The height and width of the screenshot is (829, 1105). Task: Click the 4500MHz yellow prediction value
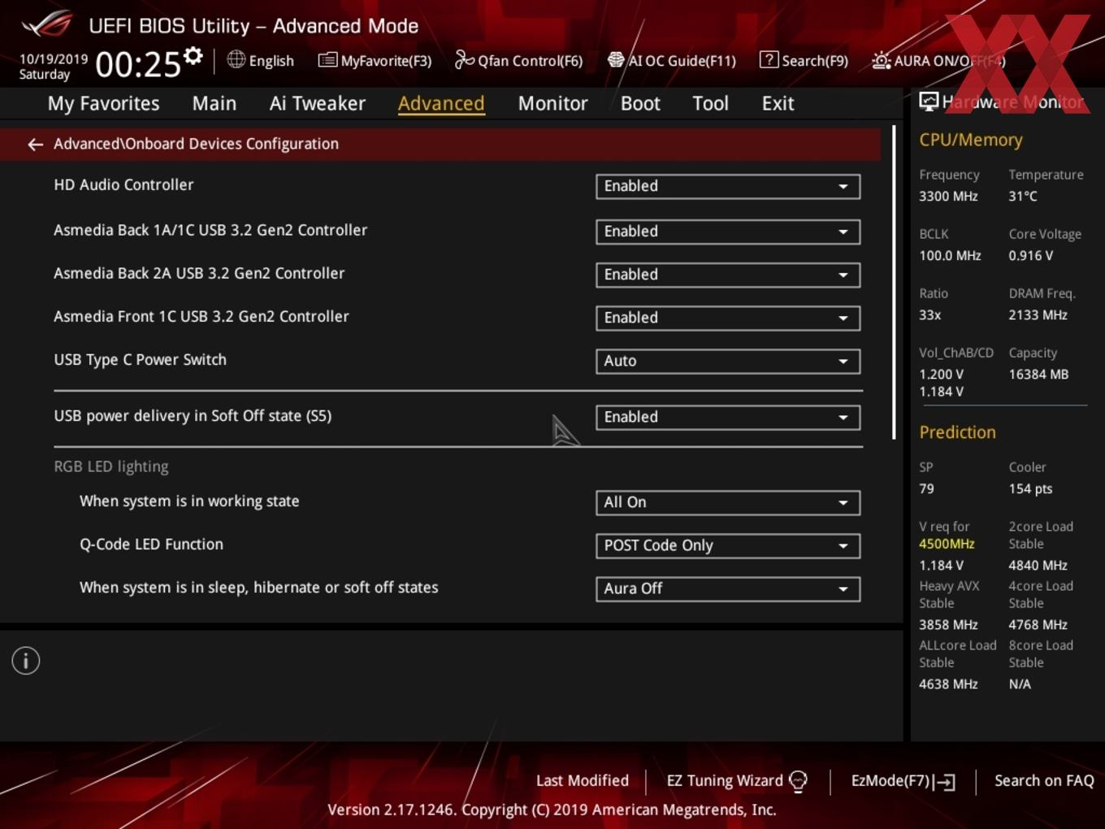pos(947,545)
